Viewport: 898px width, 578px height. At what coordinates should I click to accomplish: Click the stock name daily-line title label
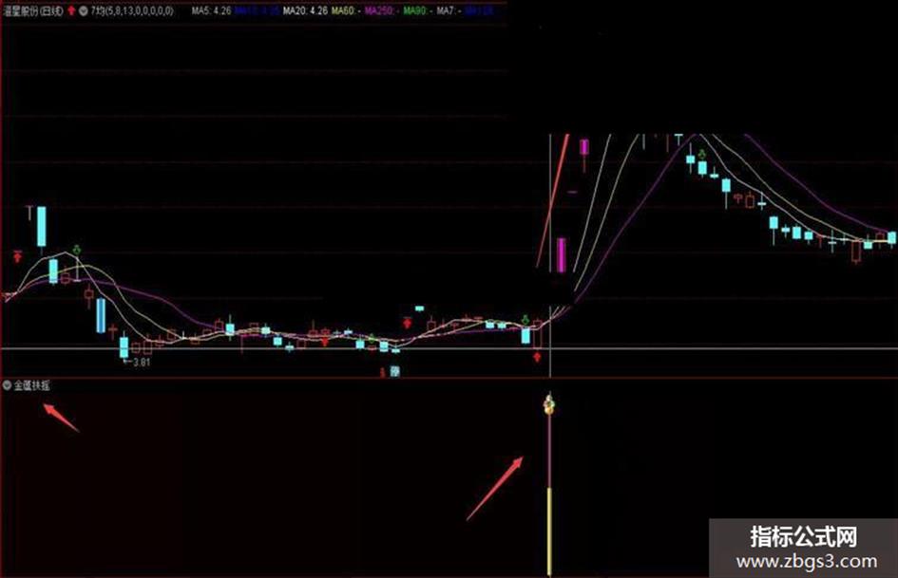32,10
